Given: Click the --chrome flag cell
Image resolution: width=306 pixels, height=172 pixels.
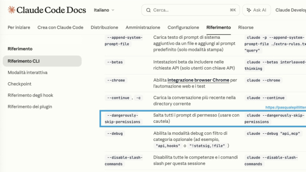Looking at the screenshot, I should click(116, 80).
